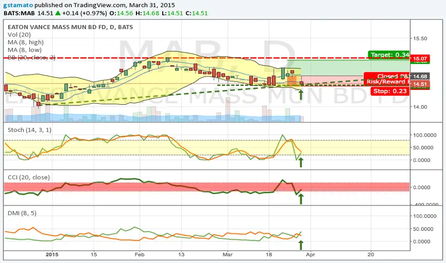This screenshot has height=263, width=446.
Task: Click the C:14.51 close price value
Action: (197, 13)
